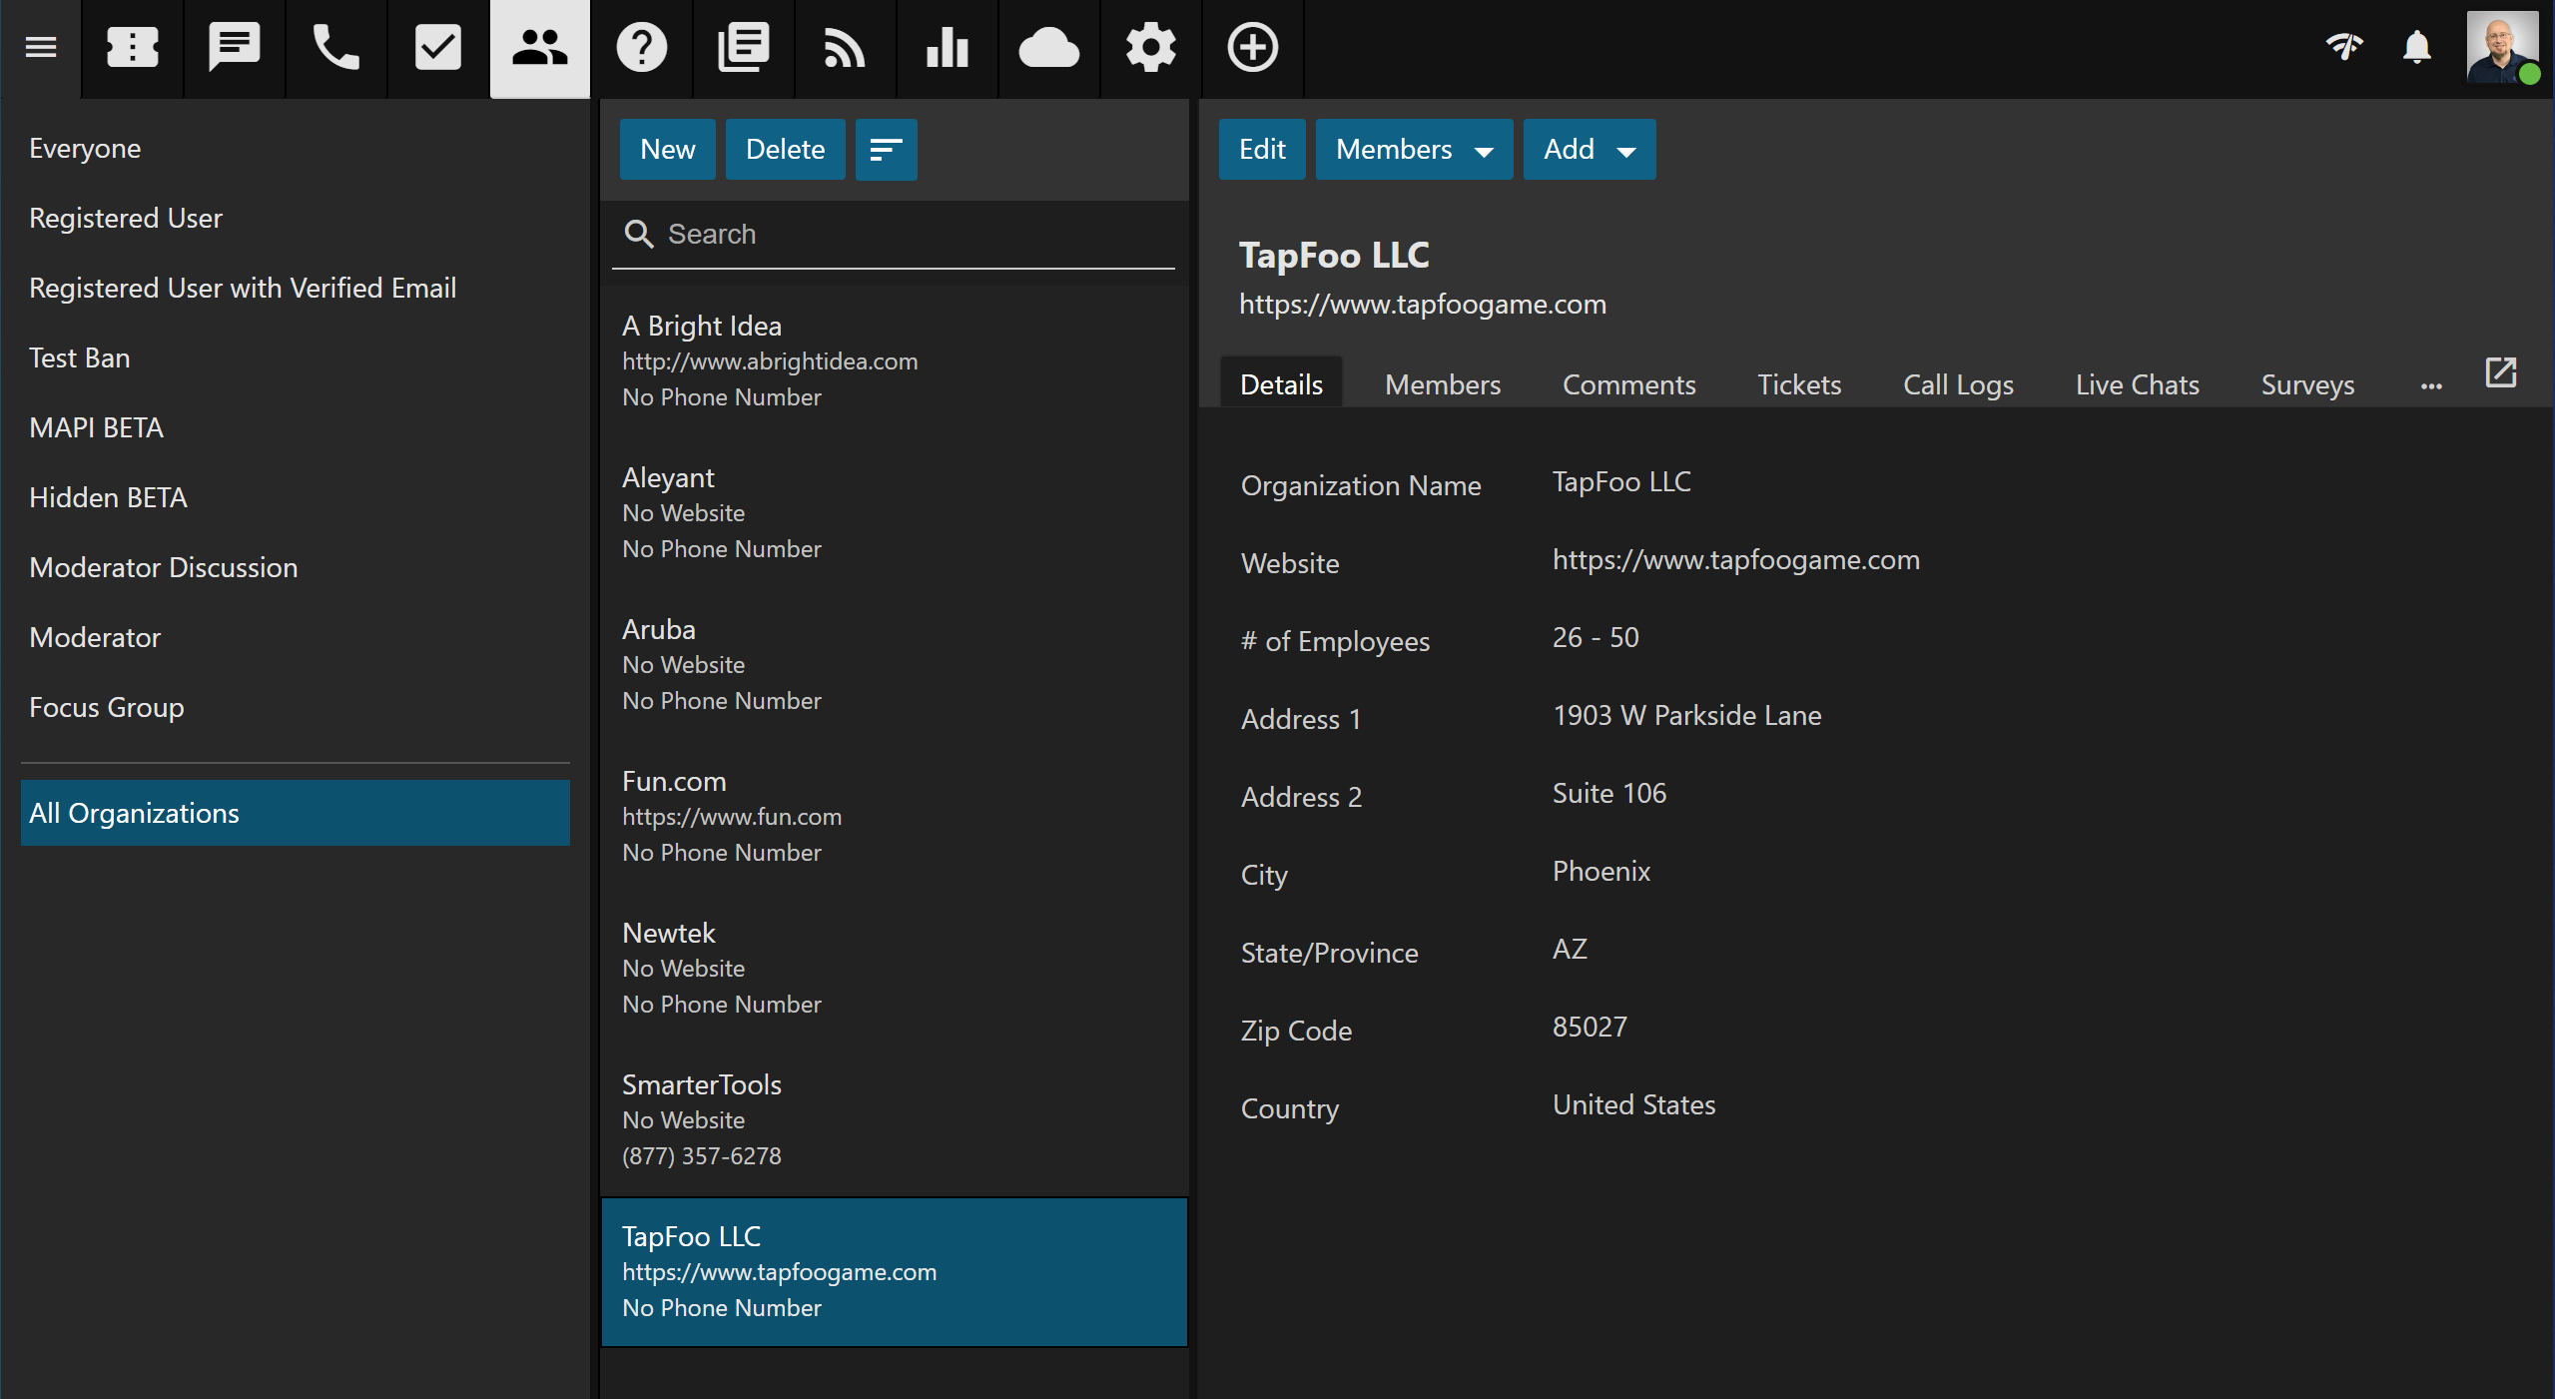Image resolution: width=2555 pixels, height=1399 pixels.
Task: Click into the Search organizations field
Action: click(x=894, y=234)
